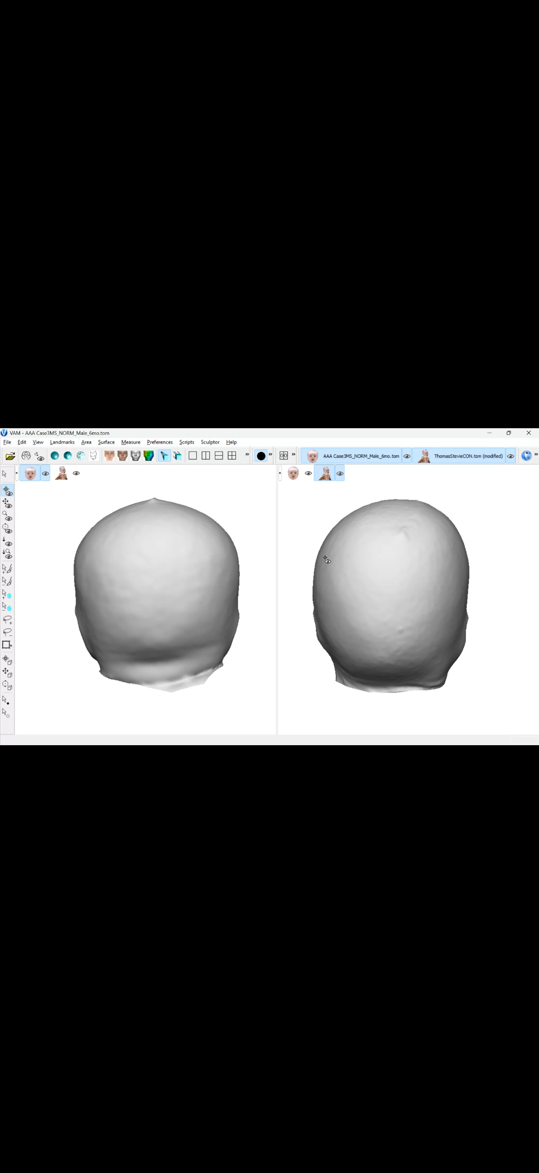Toggle baby-face model eye in left viewport
Image resolution: width=539 pixels, height=1173 pixels.
coord(45,474)
